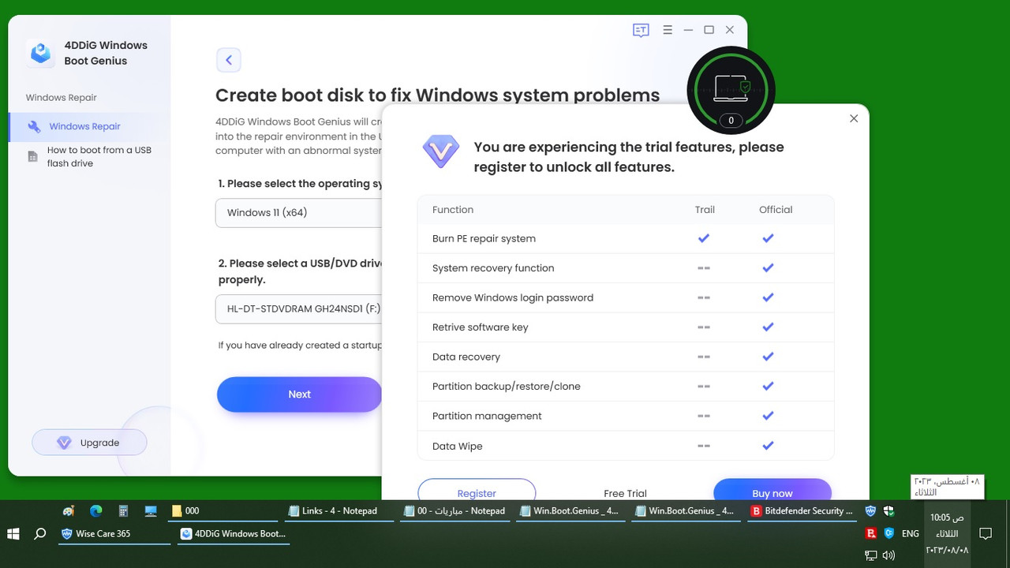Click the Official column header

pos(776,210)
